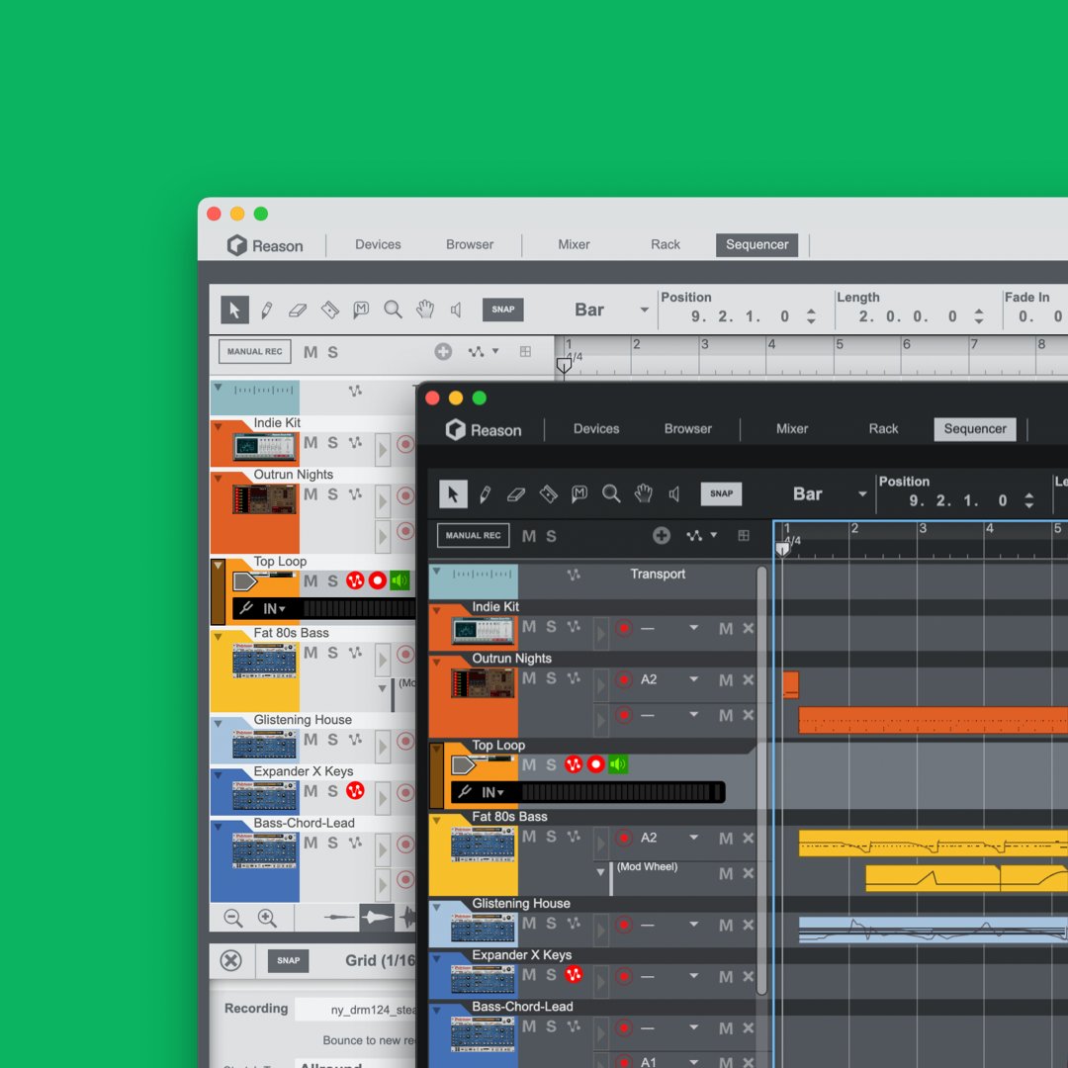
Task: Click the grid icon beside automation in the dark window
Action: coord(743,535)
